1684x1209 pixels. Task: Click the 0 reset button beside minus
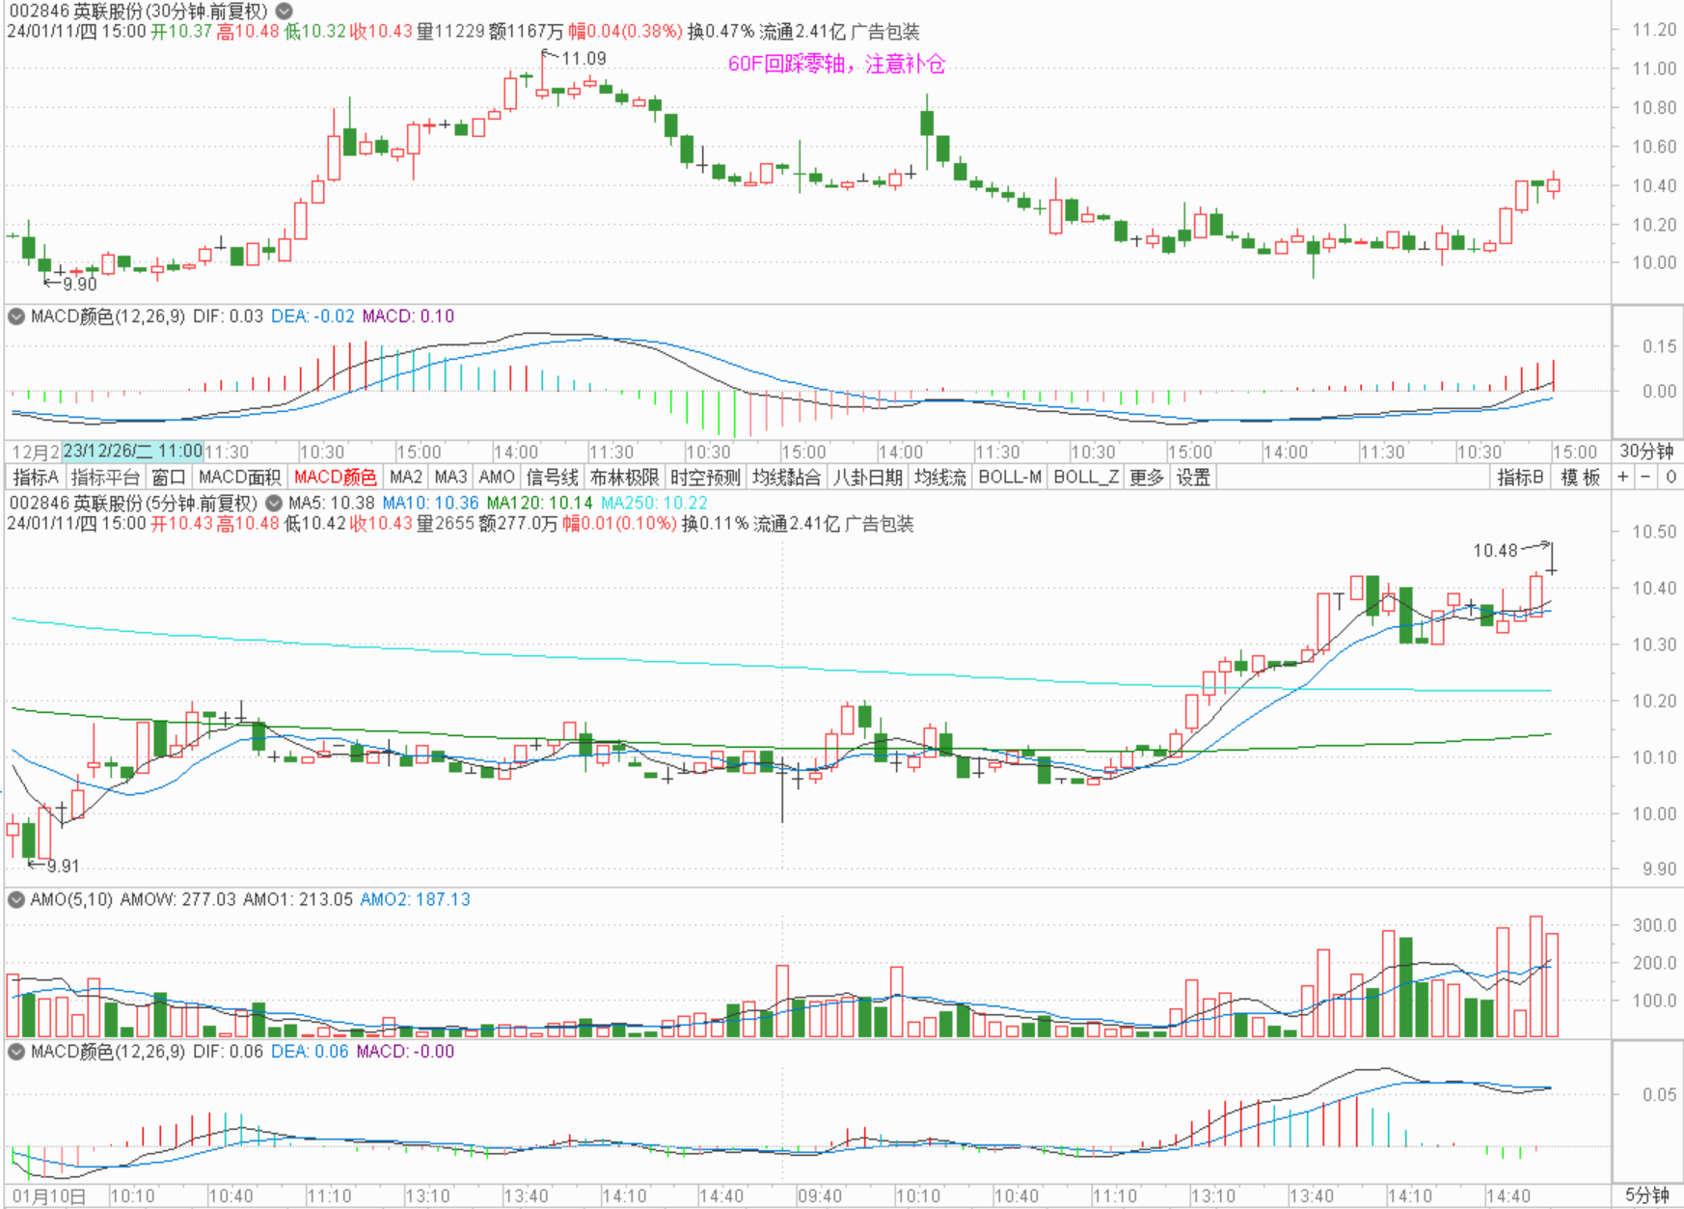click(x=1670, y=477)
